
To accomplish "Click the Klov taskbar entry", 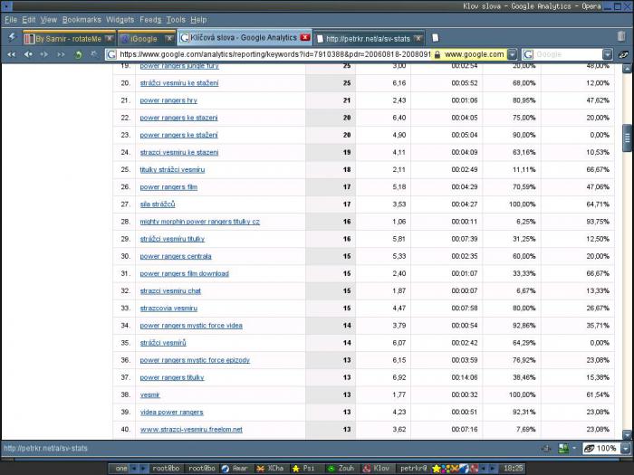I will point(377,468).
